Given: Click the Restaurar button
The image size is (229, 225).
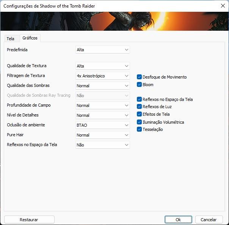Looking at the screenshot, I should coord(29,220).
